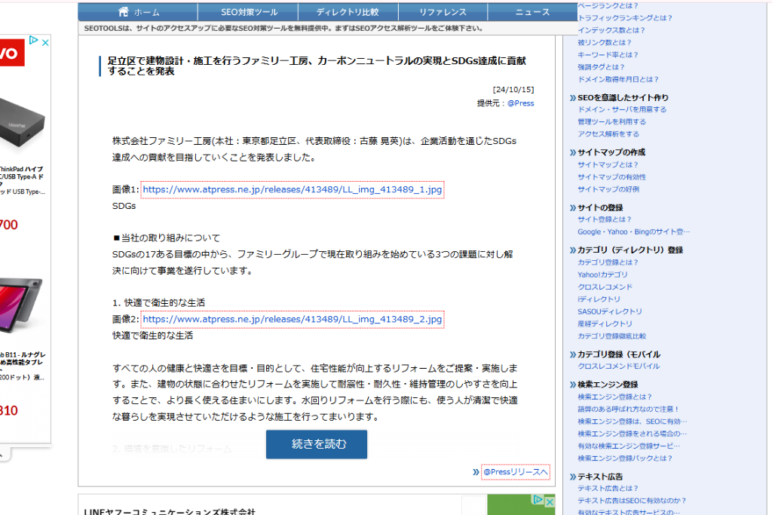Click the article date [24/10/15]
Screen dimensions: 772x515
513,90
